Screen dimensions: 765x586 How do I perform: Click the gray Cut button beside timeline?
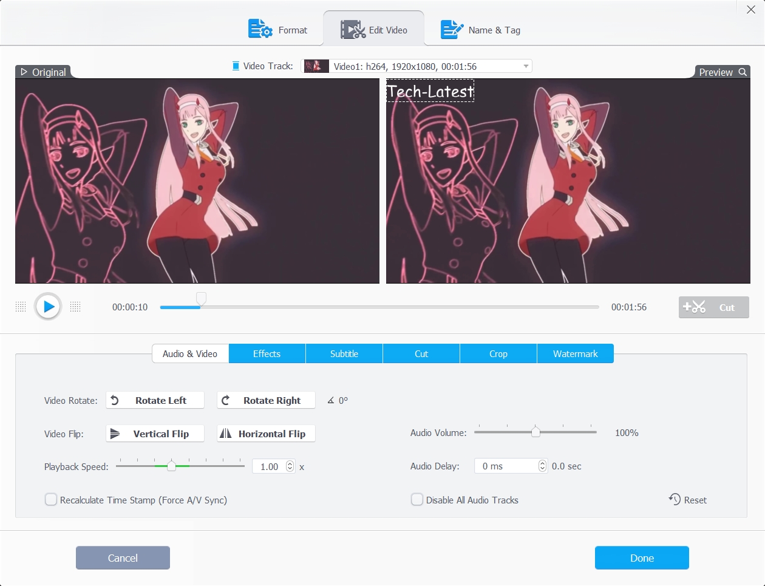(x=714, y=307)
